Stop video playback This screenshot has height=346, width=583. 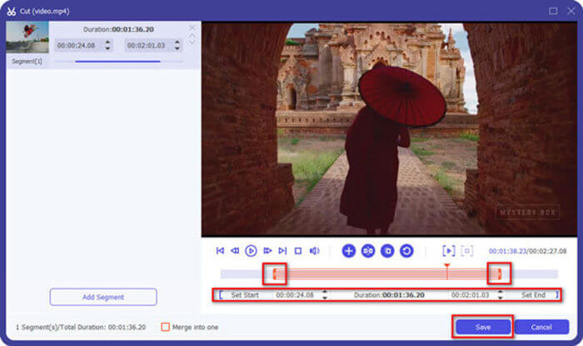pyautogui.click(x=298, y=250)
